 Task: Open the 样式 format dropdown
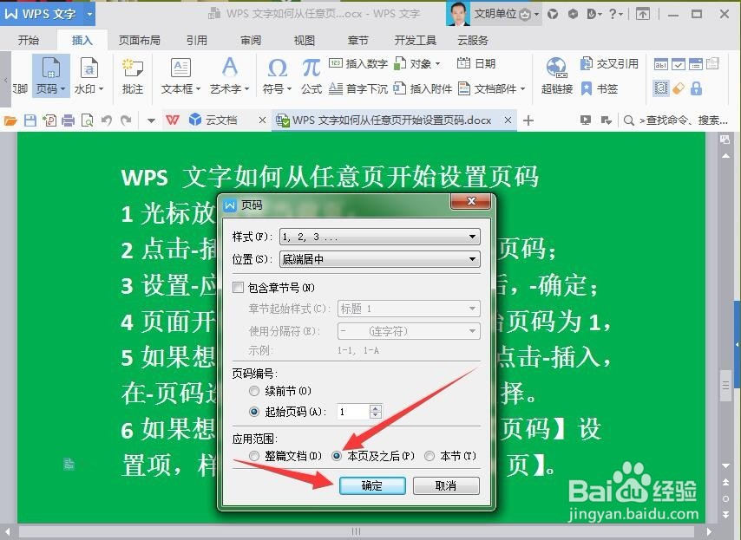[x=380, y=237]
